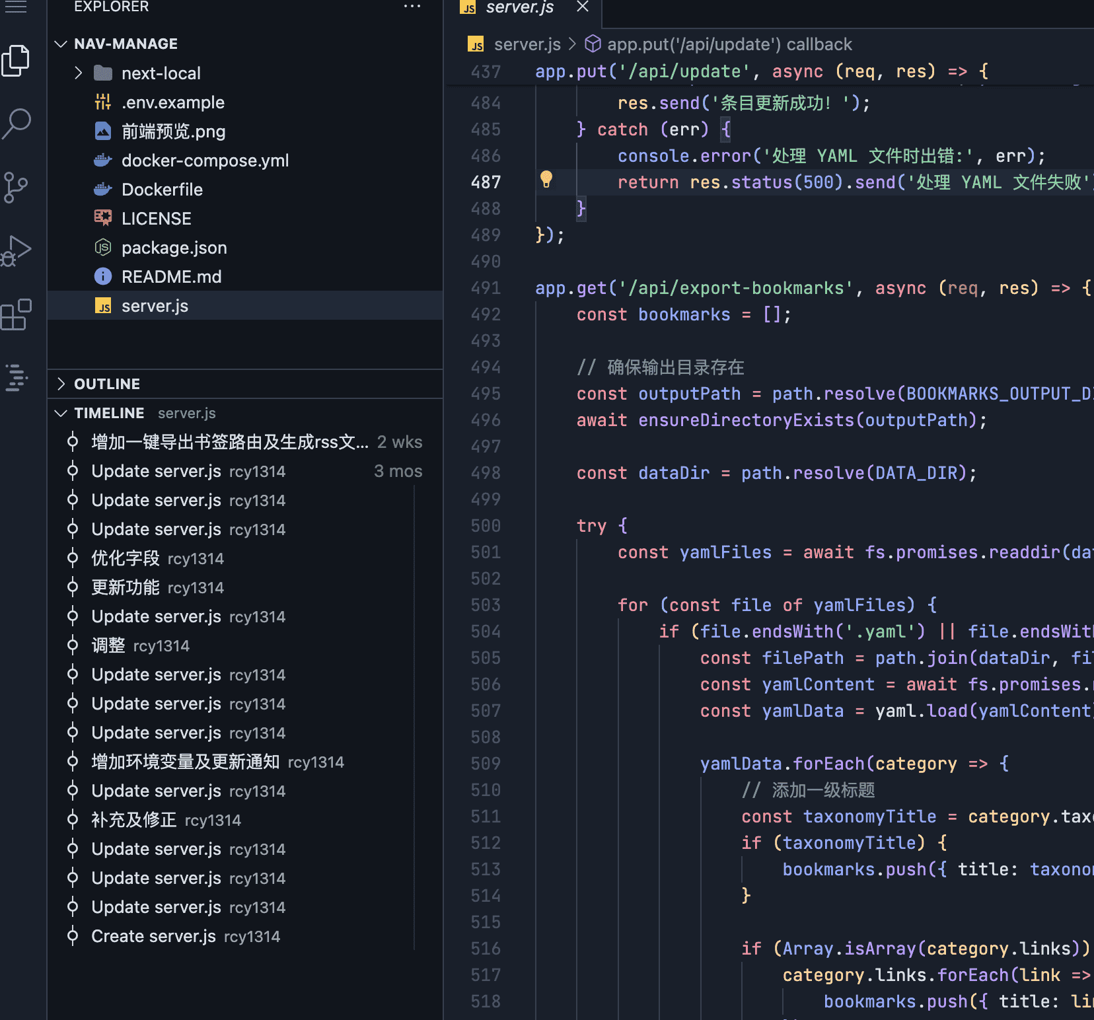This screenshot has width=1094, height=1020.
Task: Open .env.example file
Action: pyautogui.click(x=245, y=102)
